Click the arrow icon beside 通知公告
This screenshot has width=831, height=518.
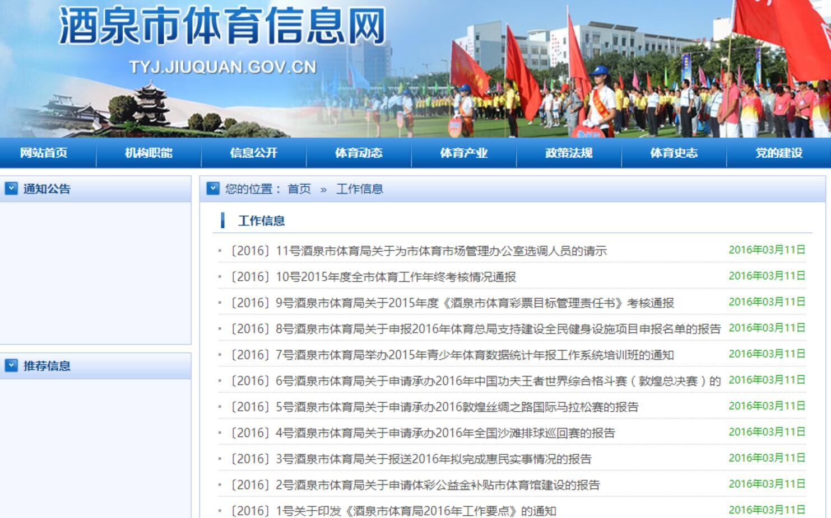[11, 189]
